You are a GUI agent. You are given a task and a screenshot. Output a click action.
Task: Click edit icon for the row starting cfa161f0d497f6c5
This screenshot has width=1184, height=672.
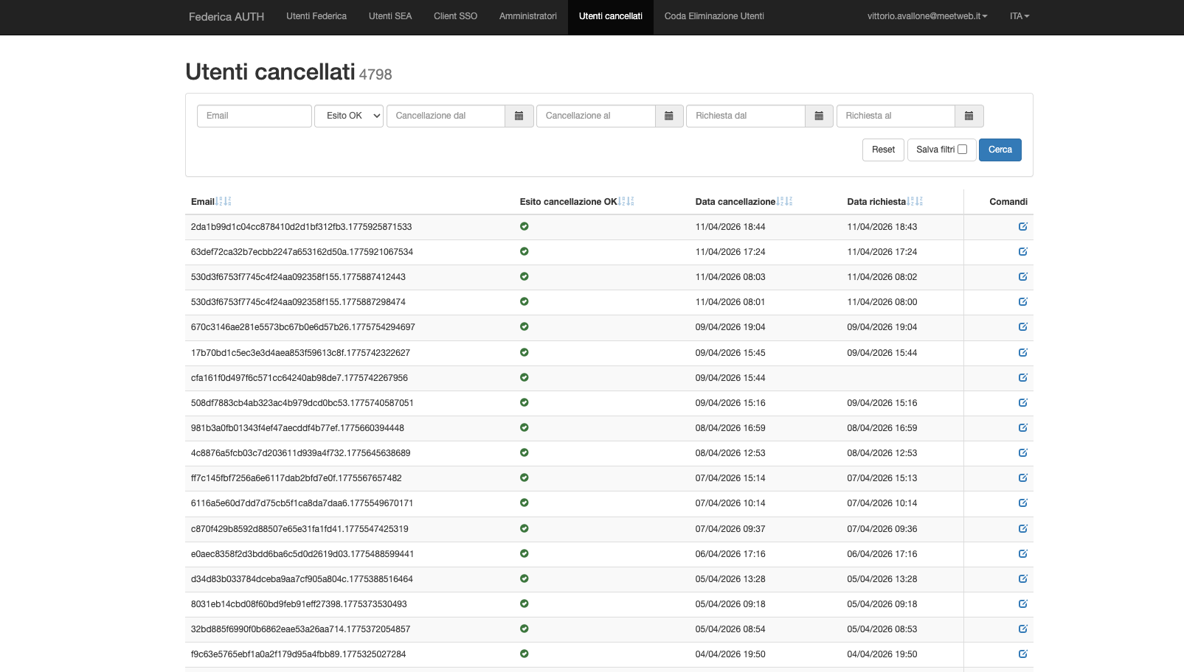(x=1022, y=378)
